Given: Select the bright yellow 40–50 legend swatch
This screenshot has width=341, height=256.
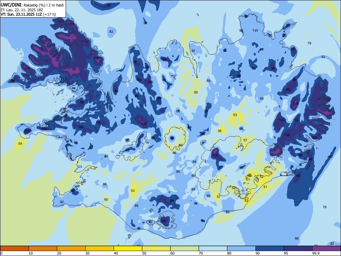Looking at the screenshot, I should [128, 248].
